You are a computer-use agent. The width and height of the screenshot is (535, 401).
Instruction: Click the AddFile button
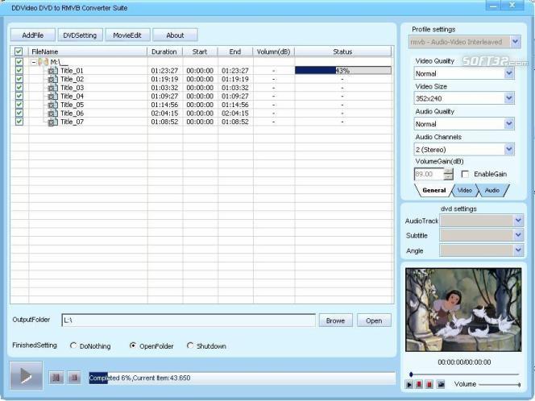pos(33,35)
